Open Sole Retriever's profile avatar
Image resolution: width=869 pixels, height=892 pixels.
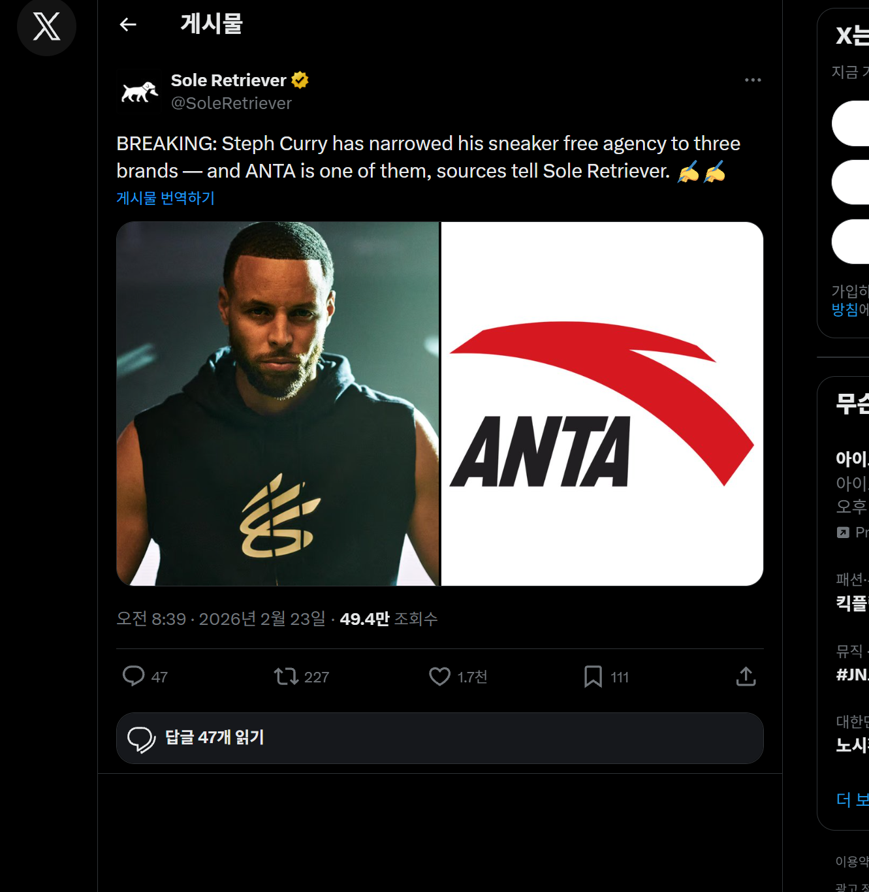pos(139,91)
